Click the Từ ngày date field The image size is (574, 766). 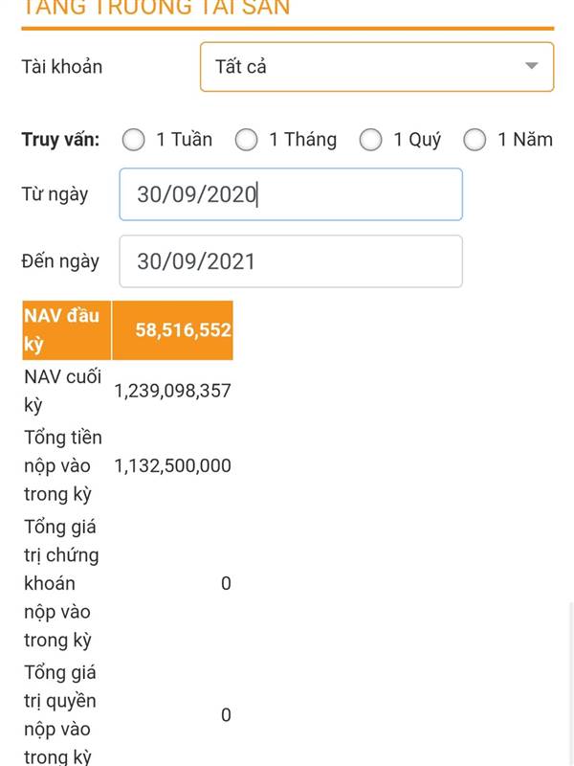(x=290, y=194)
